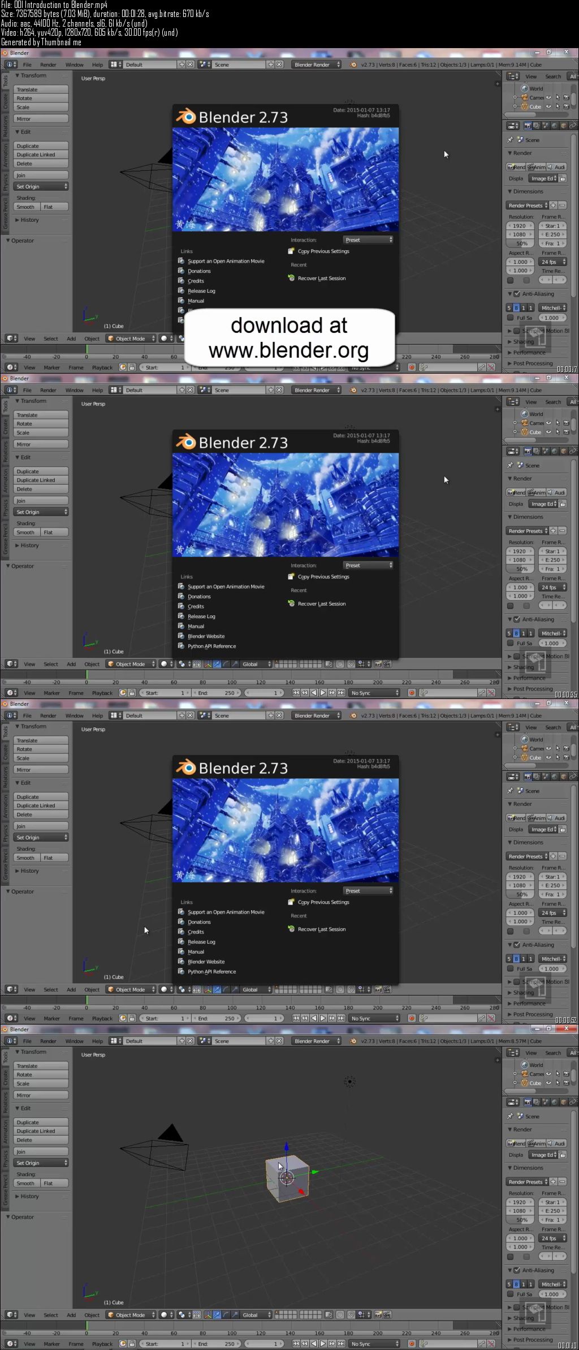Click timeline editor type icon in second frame

pyautogui.click(x=11, y=693)
